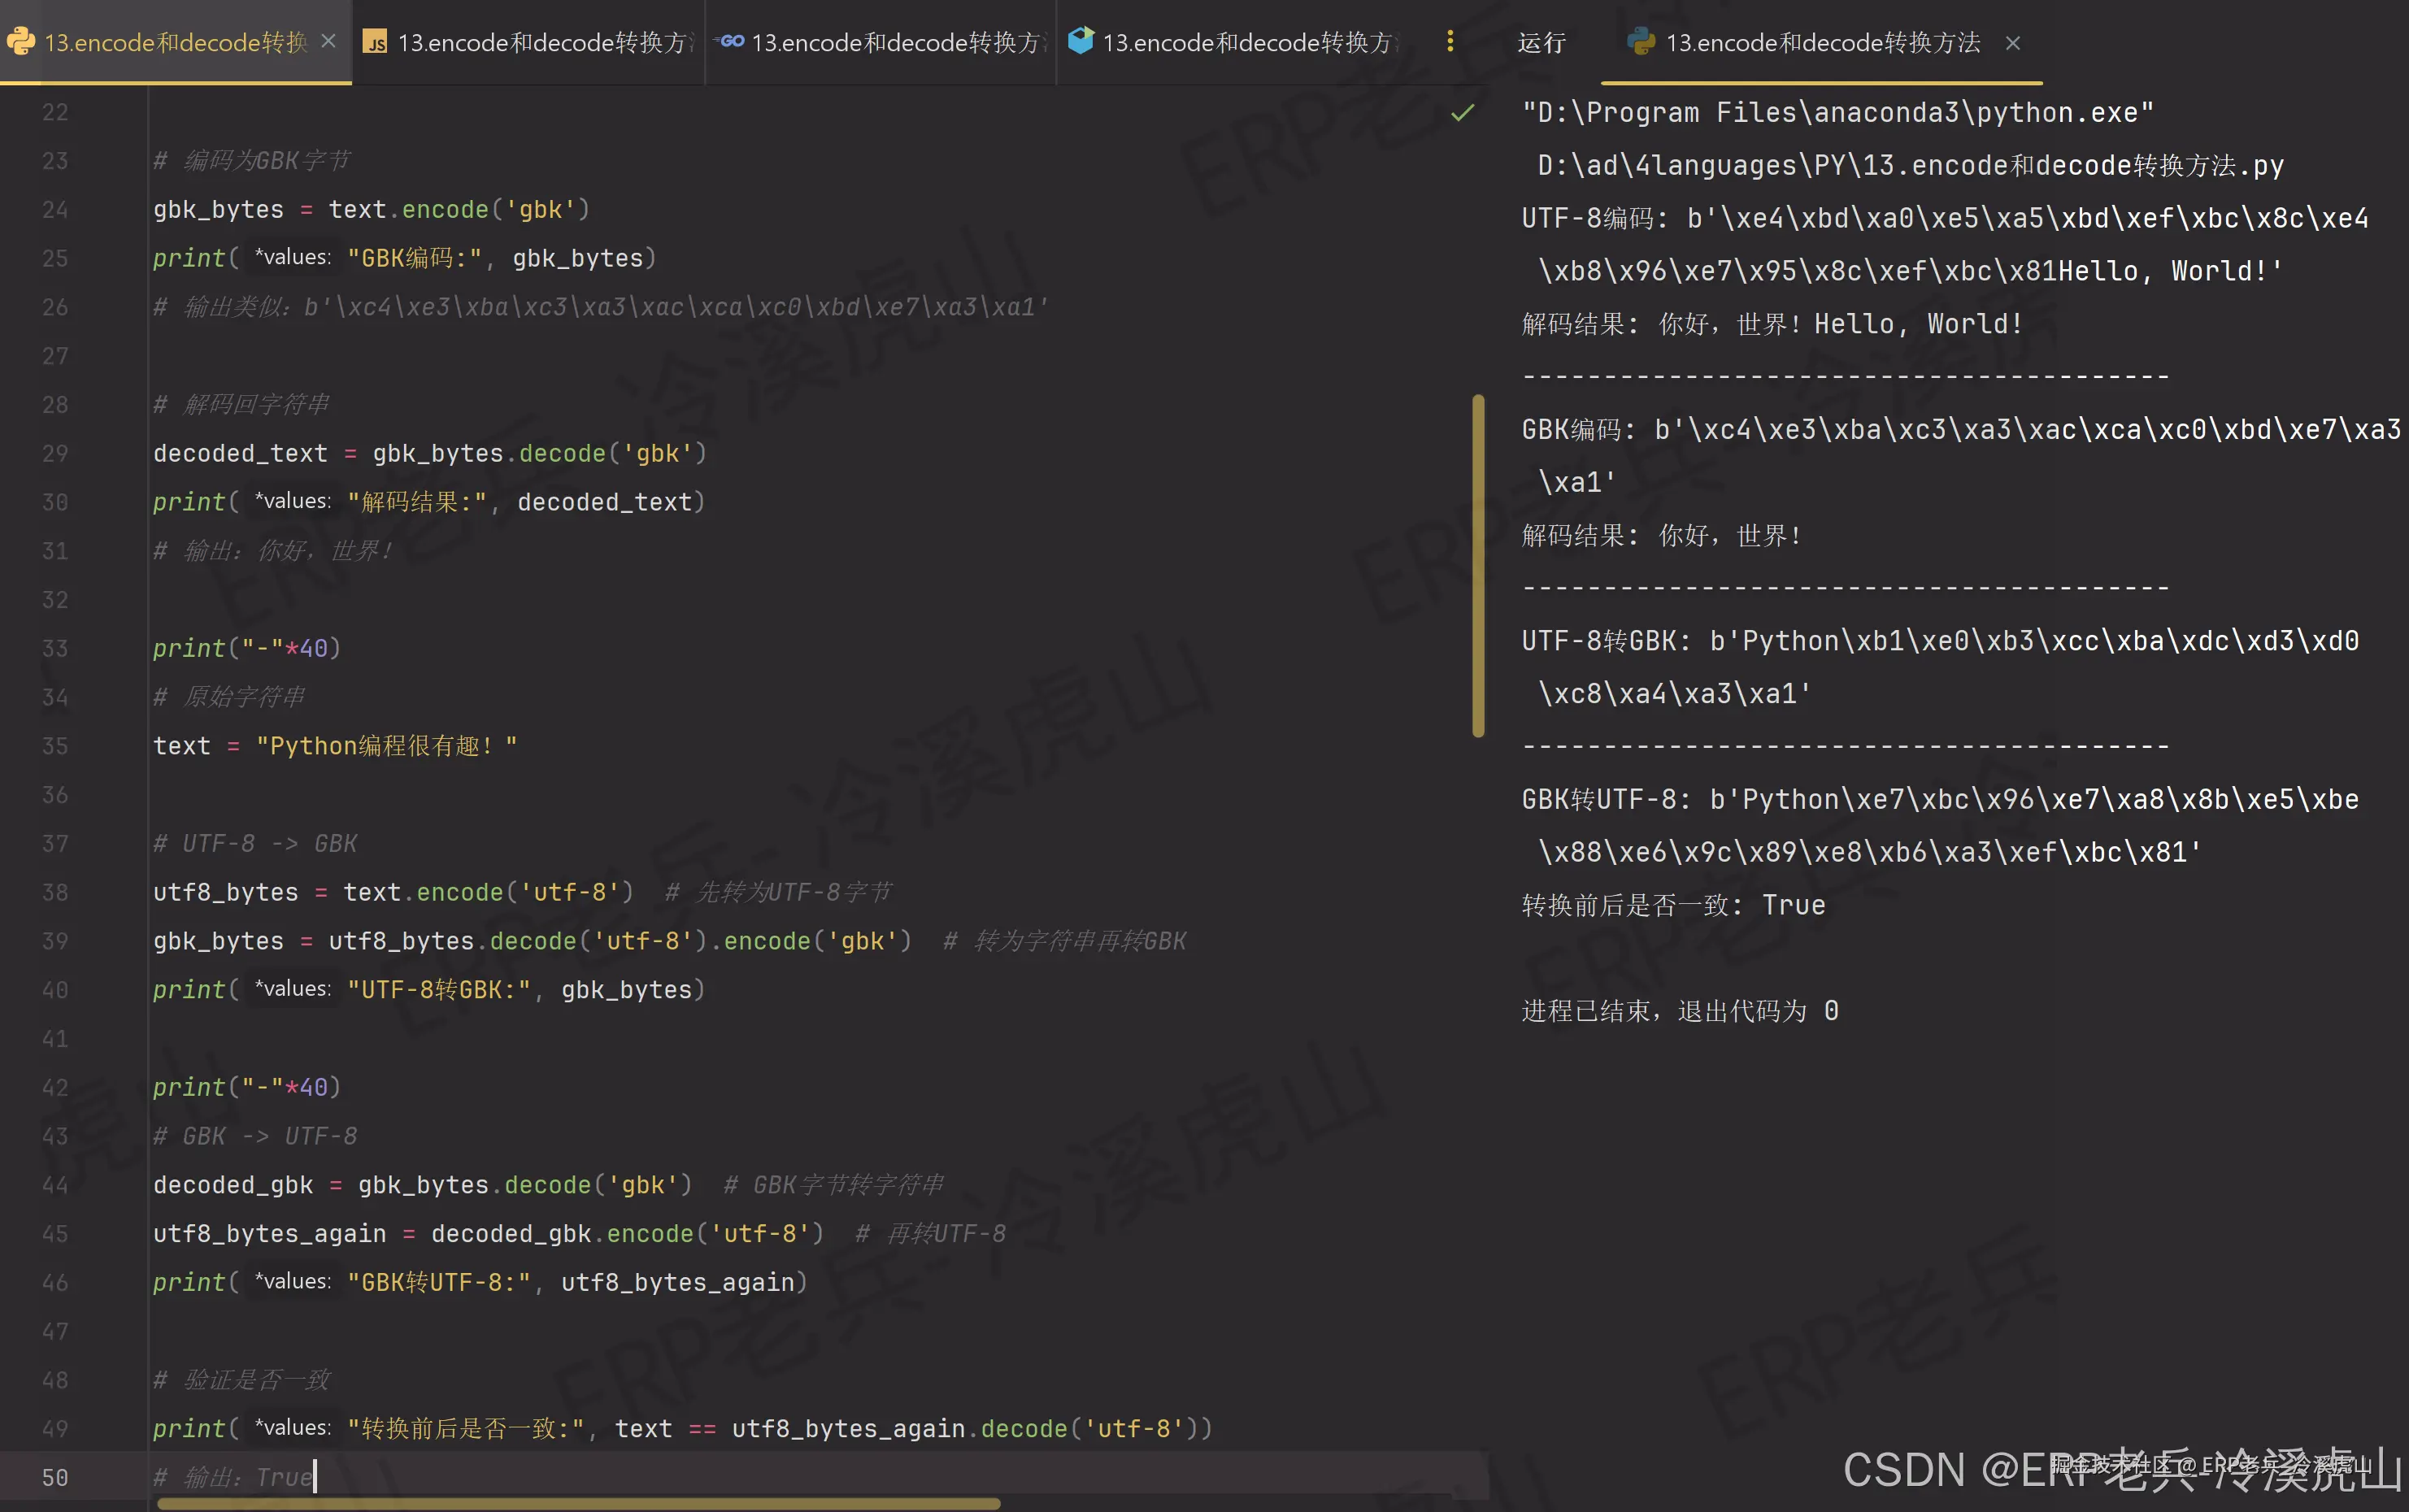This screenshot has height=1512, width=2409.
Task: Switch to the JS encode和decode editor tab
Action: click(545, 42)
